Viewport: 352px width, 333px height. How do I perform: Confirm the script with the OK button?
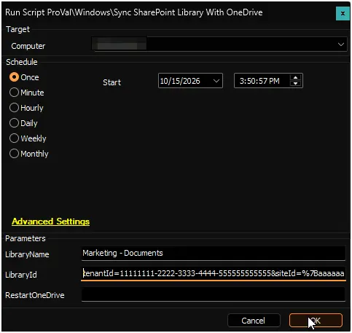point(316,321)
